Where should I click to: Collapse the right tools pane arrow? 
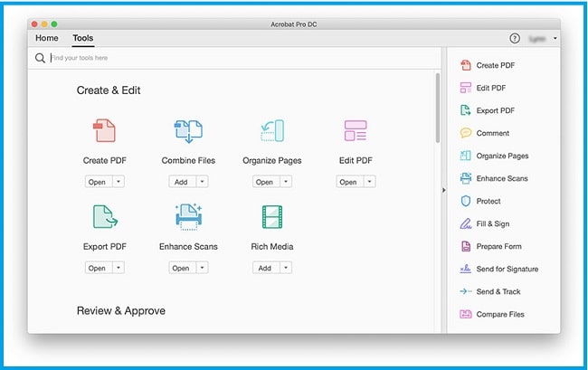[443, 191]
